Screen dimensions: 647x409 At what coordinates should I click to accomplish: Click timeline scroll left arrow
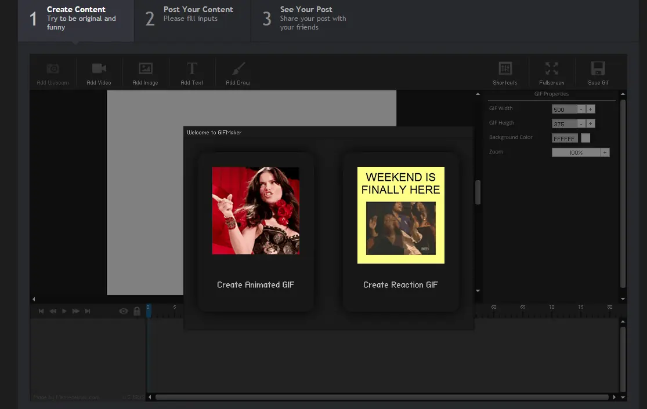[x=150, y=397]
